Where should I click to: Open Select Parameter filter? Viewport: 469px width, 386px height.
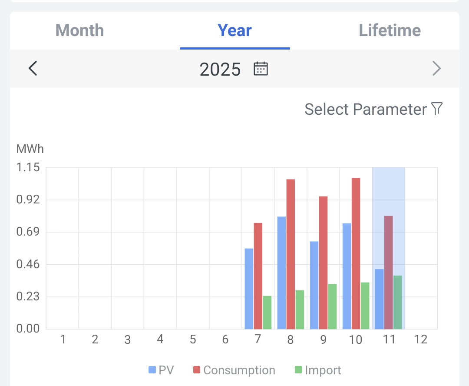click(373, 109)
